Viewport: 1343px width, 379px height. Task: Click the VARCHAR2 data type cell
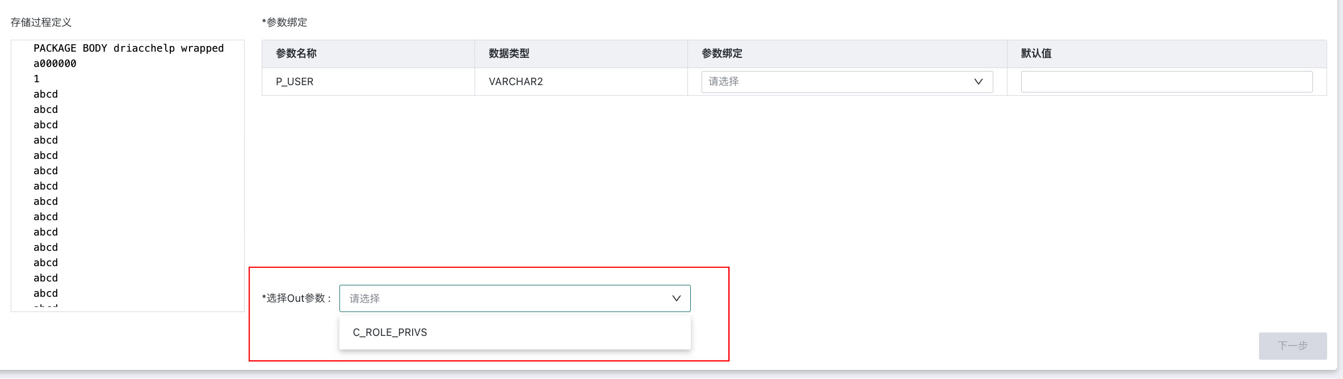(516, 82)
